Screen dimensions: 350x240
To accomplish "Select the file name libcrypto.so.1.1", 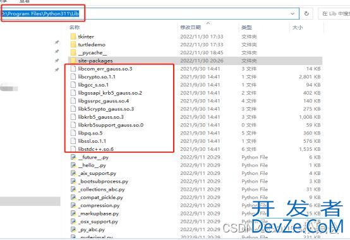I will 97,76.
